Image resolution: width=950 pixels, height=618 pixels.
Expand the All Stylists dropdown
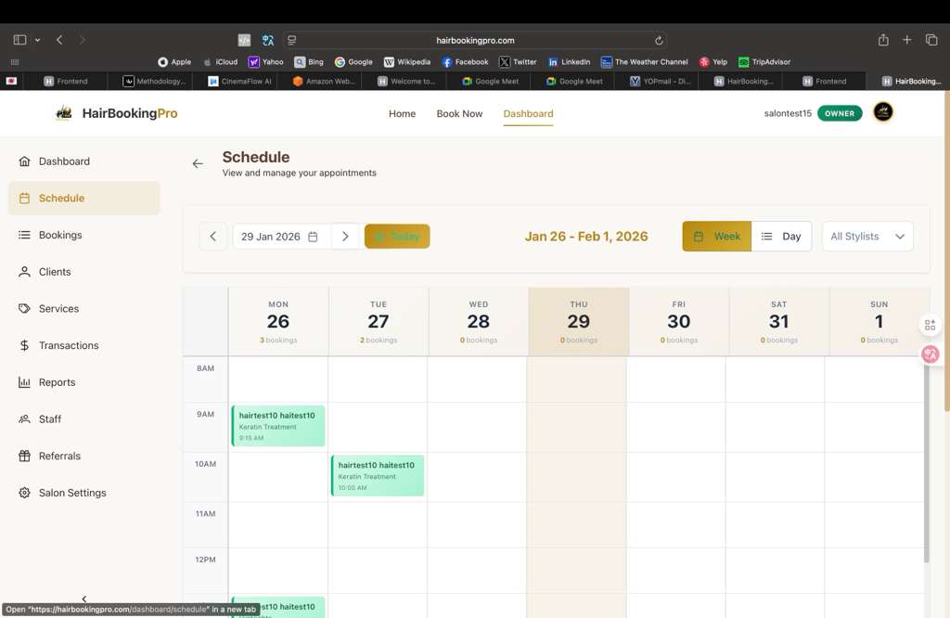click(x=867, y=237)
